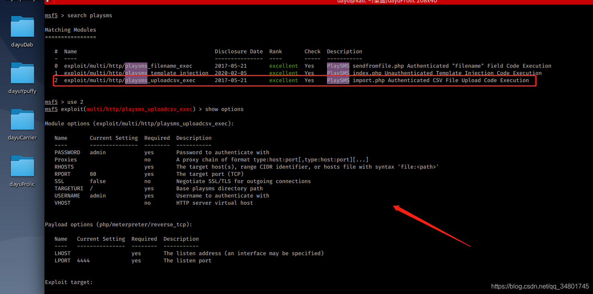Click the 'Module options' heading line

(x=139, y=123)
